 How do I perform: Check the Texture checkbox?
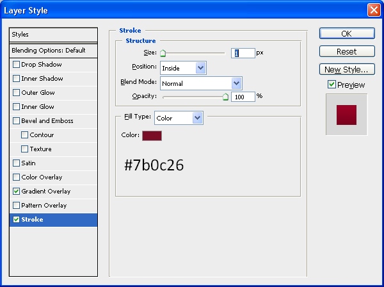click(24, 149)
